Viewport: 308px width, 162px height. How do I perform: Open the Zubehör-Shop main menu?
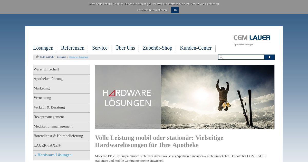click(x=157, y=48)
